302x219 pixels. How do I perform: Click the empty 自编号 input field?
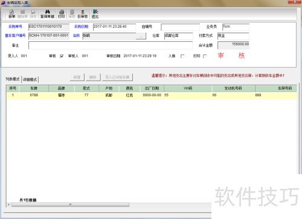[x=180, y=27]
